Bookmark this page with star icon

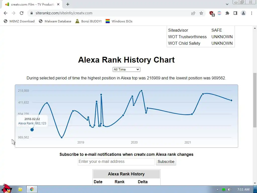[201, 13]
